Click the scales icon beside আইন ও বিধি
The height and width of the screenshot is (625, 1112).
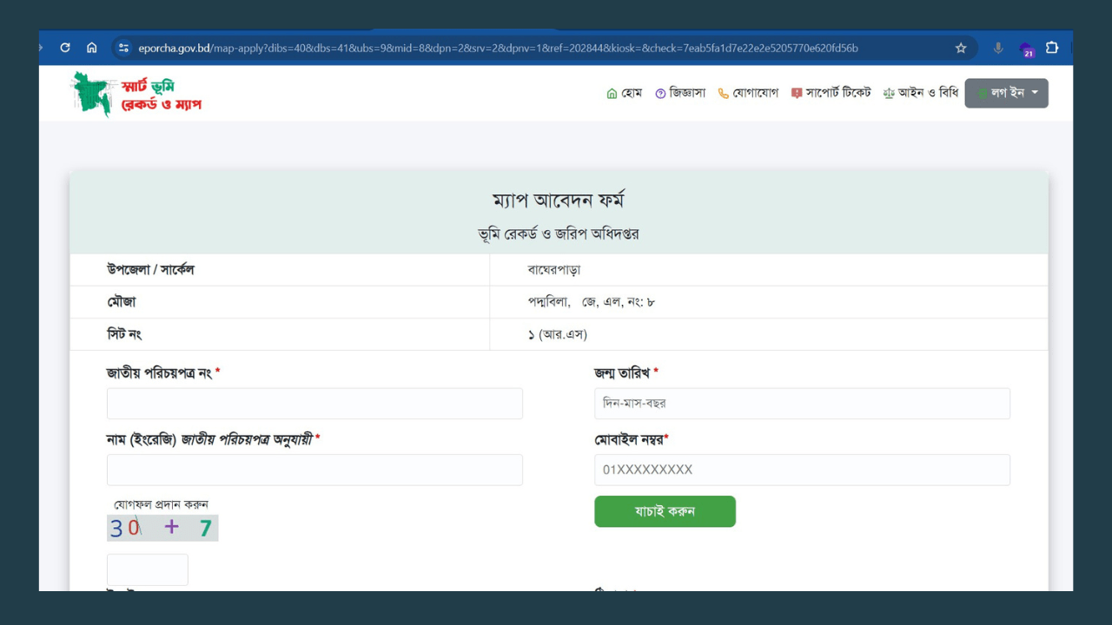coord(889,93)
